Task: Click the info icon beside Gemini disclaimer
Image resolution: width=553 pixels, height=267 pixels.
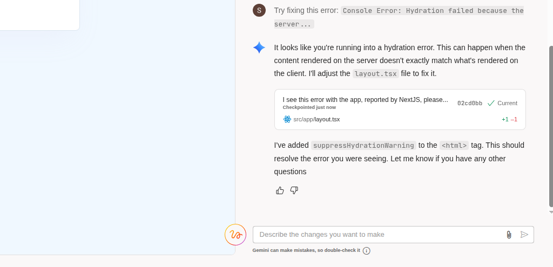Action: 367,251
